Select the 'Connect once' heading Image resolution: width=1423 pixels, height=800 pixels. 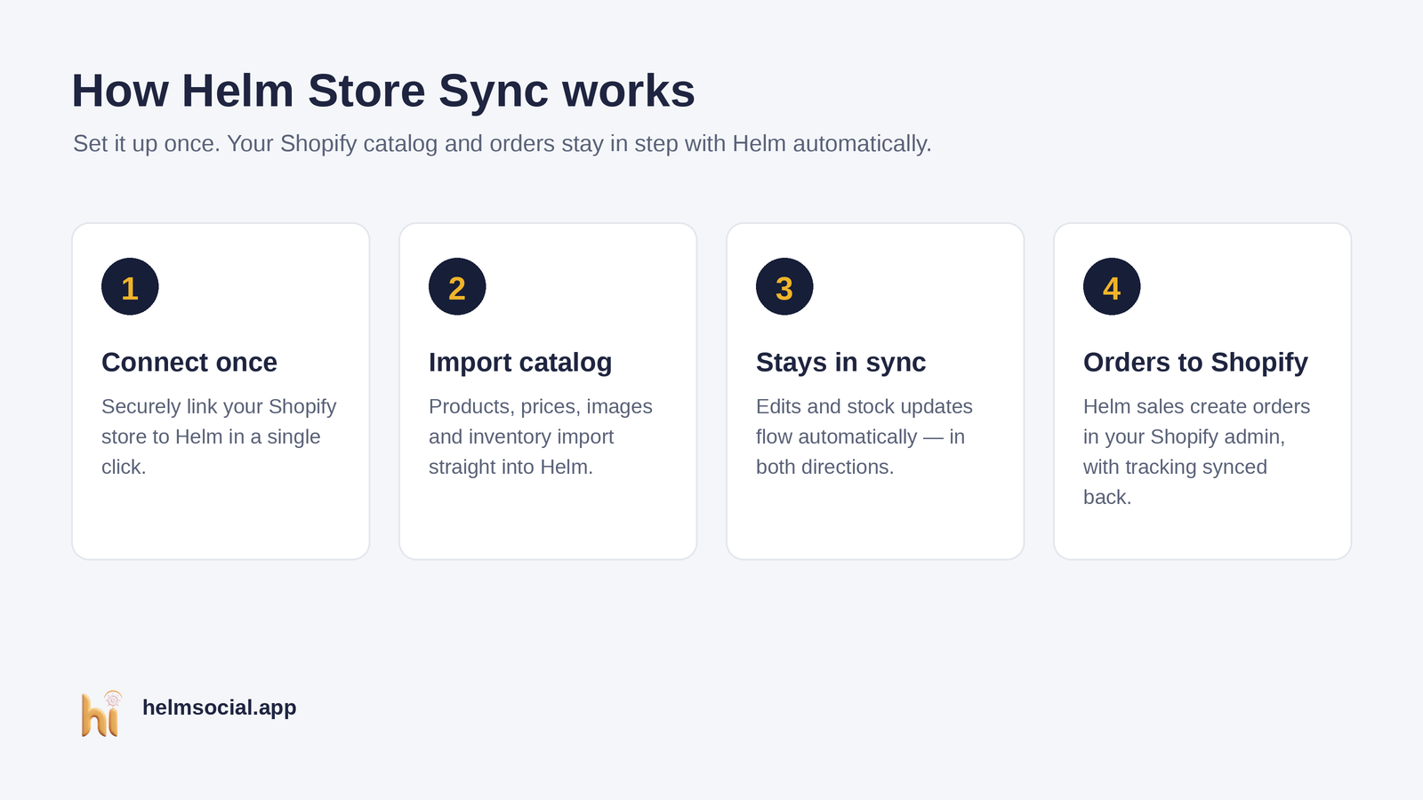click(189, 363)
